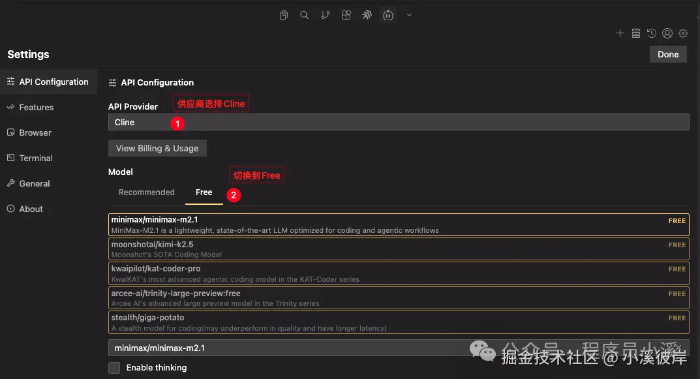Select the stealth/giga-potato model card
The height and width of the screenshot is (379, 700).
click(399, 322)
